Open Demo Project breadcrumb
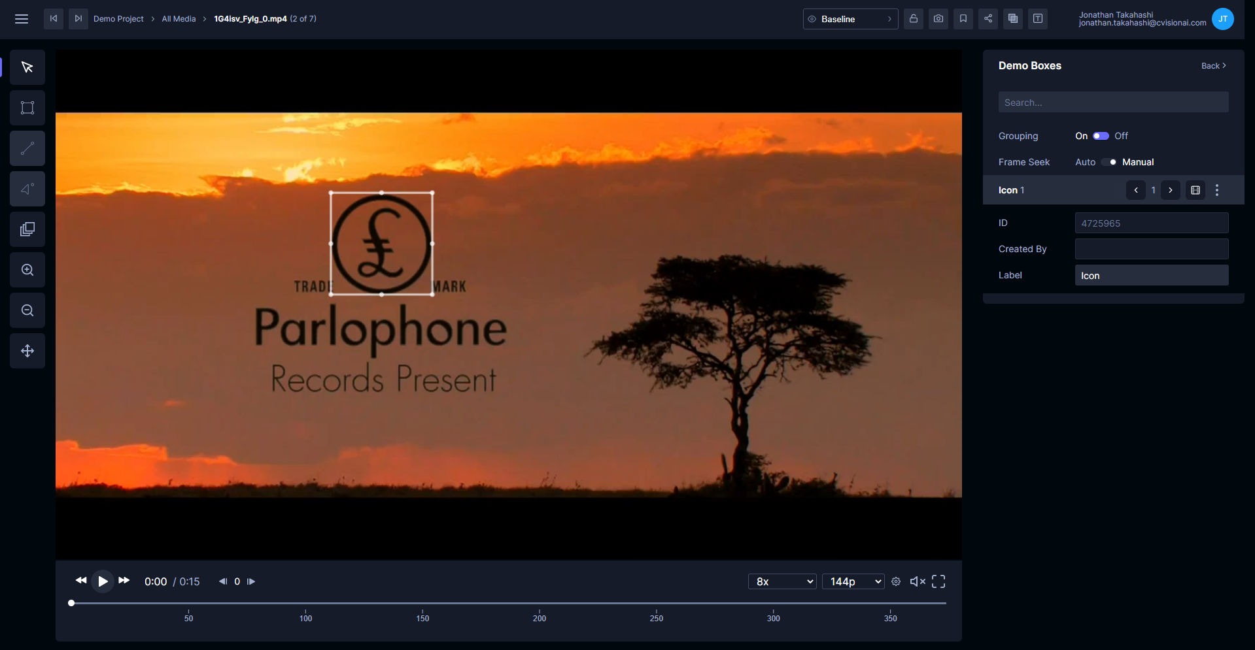Image resolution: width=1255 pixels, height=650 pixels. pyautogui.click(x=118, y=19)
